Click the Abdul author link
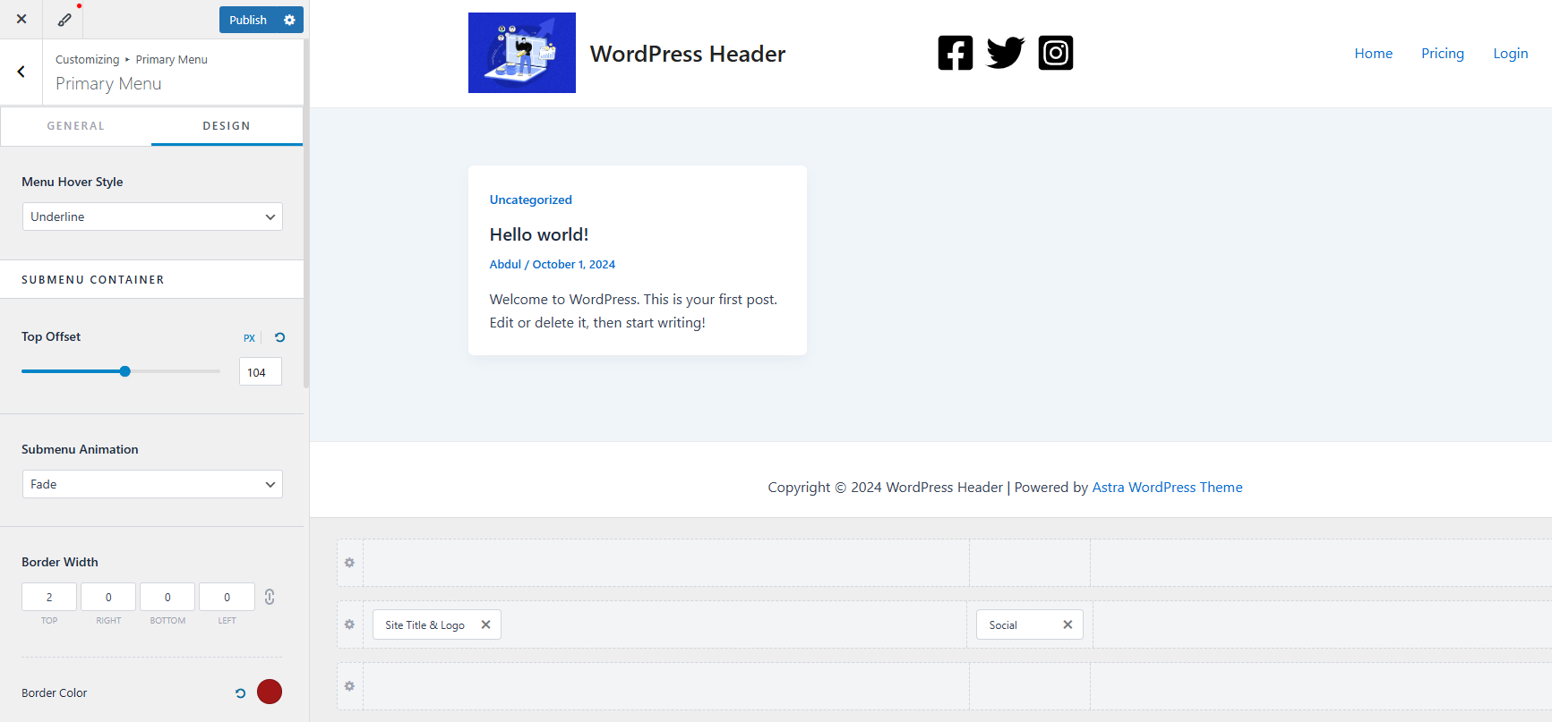1552x722 pixels. (x=505, y=264)
